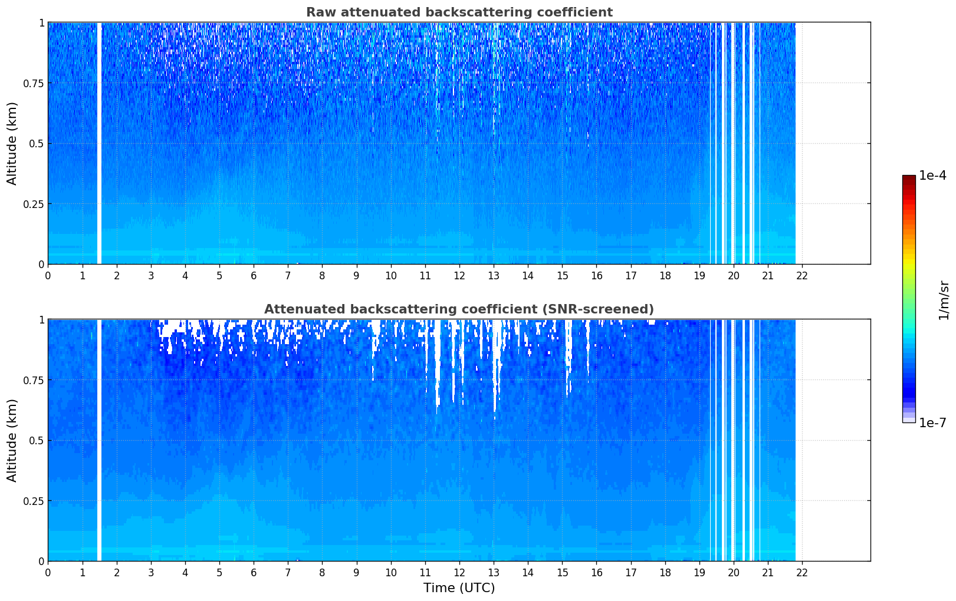This screenshot has height=601, width=956.
Task: Click inside the raw backscatter heatmap
Action: click(x=459, y=143)
